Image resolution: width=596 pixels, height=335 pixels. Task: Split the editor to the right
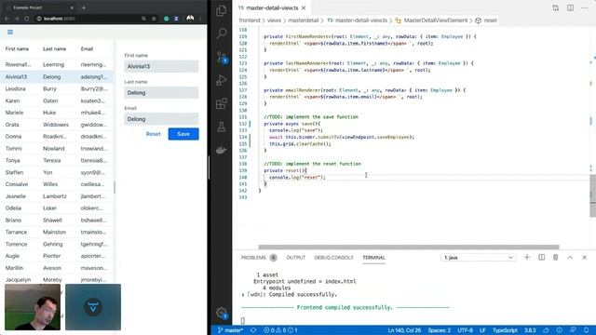coord(570,7)
